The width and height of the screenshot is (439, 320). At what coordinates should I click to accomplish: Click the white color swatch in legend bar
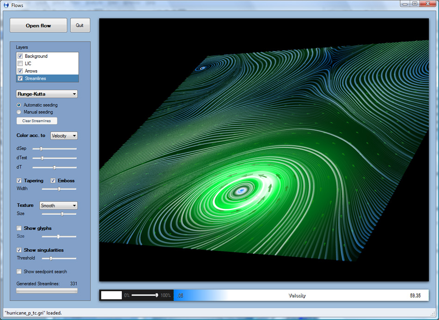pyautogui.click(x=111, y=295)
